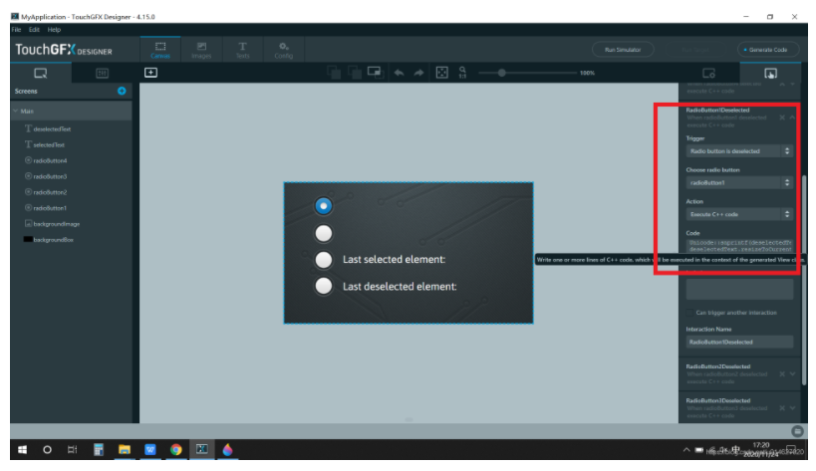Click the add widget icon
This screenshot has width=816, height=471.
tap(150, 73)
